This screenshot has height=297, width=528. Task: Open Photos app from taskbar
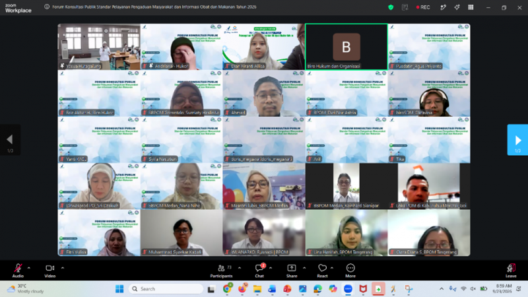point(302,289)
